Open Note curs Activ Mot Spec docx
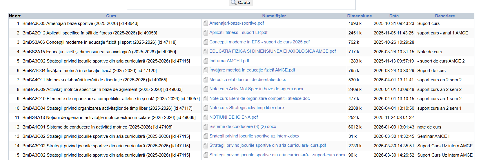The width and height of the screenshot is (492, 167). click(x=256, y=89)
